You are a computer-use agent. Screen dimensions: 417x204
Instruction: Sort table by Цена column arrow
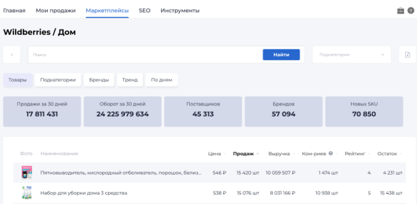(225, 154)
